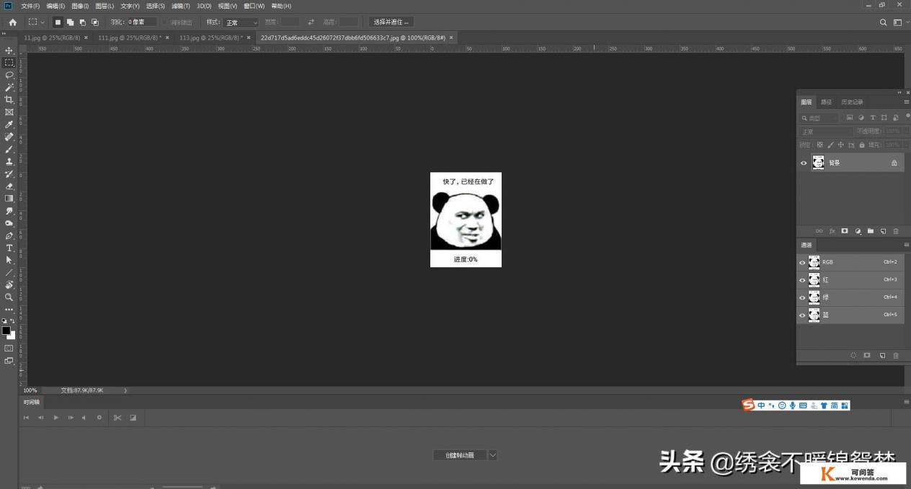Open the tool preset picker arrow
The width and height of the screenshot is (911, 489).
43,22
